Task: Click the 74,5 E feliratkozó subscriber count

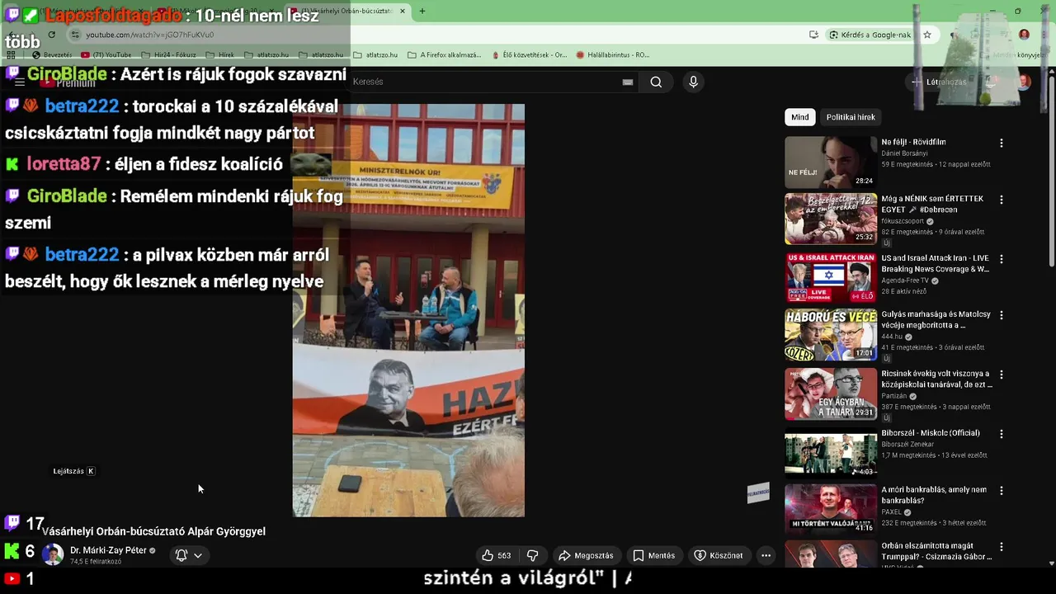Action: tap(96, 562)
